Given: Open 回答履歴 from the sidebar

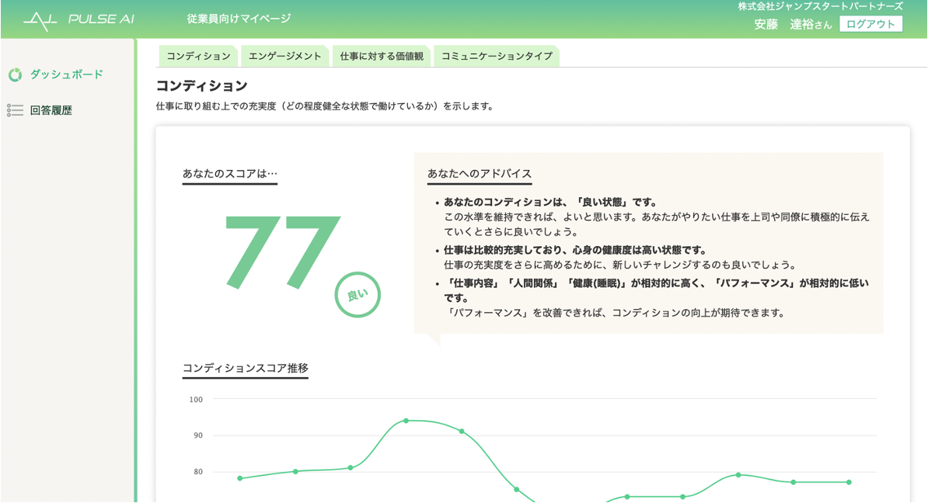Looking at the screenshot, I should coord(51,110).
